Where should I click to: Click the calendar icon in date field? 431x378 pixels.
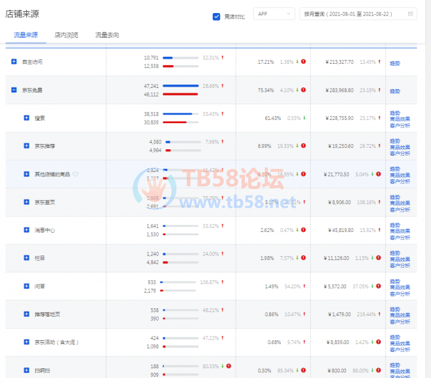click(410, 14)
